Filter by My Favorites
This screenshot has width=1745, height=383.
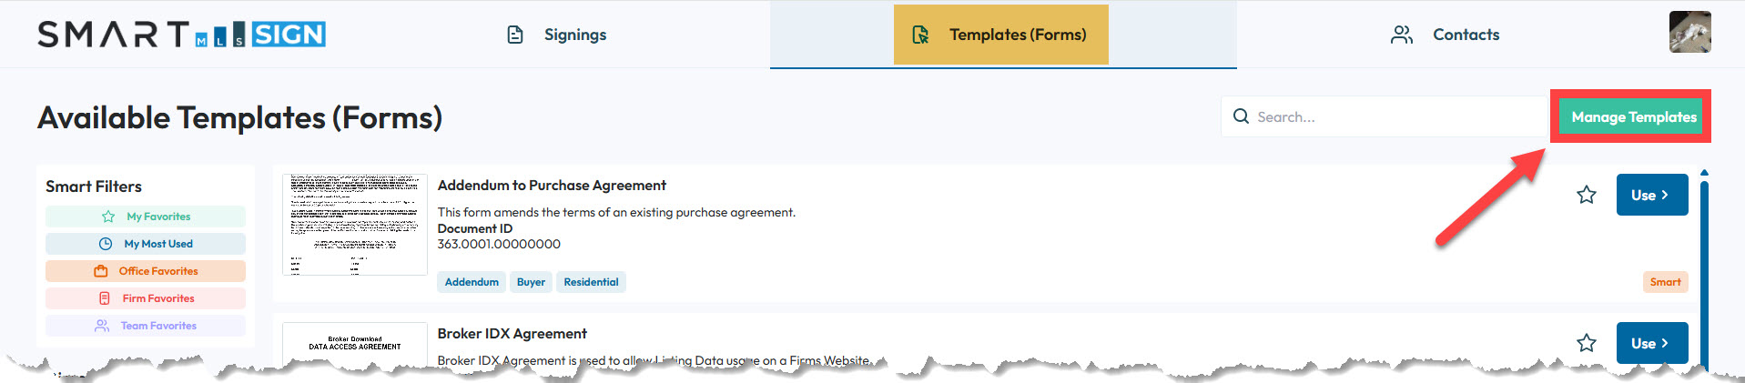point(146,217)
